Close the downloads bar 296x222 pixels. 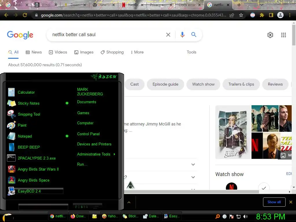coord(291,202)
